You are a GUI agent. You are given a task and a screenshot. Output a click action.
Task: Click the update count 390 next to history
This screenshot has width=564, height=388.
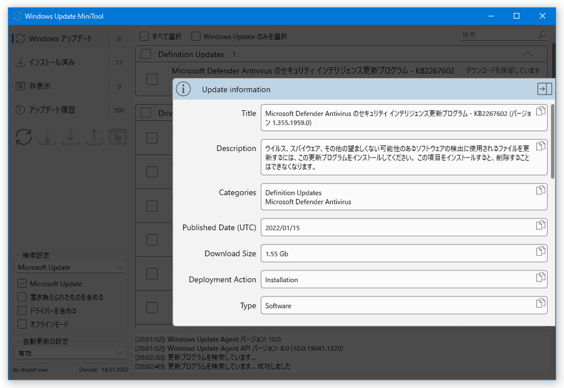(119, 110)
